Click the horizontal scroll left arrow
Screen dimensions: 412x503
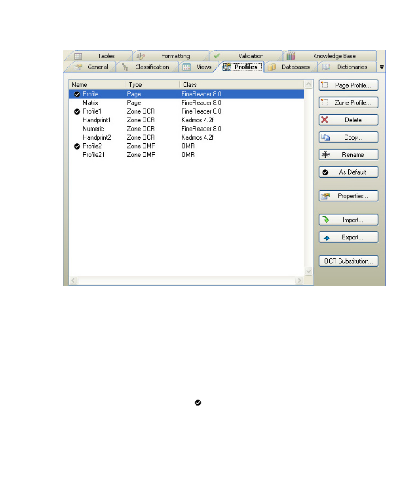coord(73,280)
